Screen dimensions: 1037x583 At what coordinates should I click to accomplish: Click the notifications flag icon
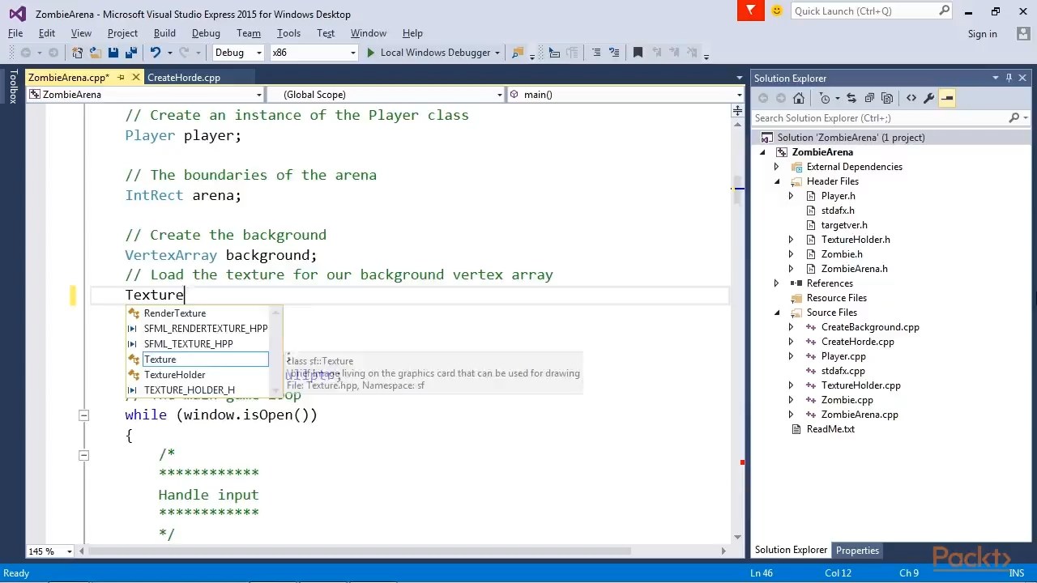752,11
